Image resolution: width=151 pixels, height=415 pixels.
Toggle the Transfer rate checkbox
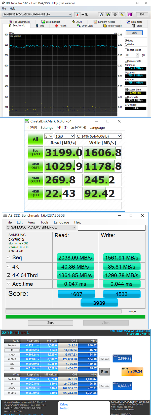point(126,61)
